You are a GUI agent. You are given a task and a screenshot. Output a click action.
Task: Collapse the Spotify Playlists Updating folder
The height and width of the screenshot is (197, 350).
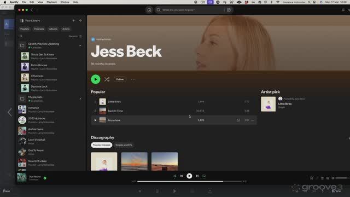point(80,45)
